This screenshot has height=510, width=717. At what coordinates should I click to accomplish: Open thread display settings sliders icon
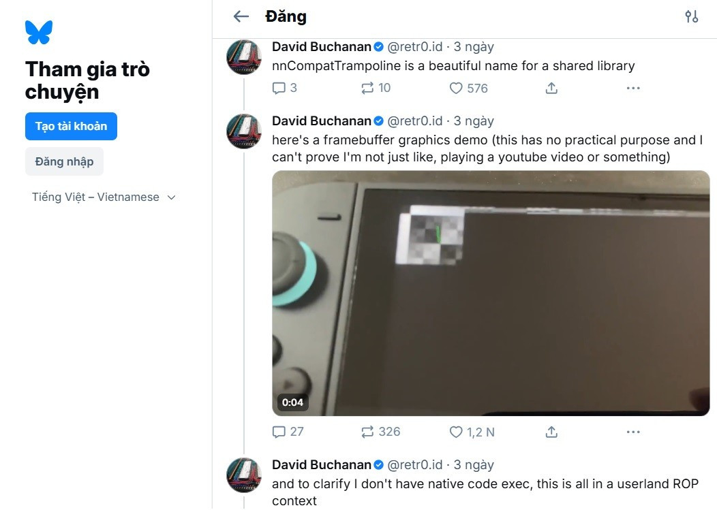691,17
